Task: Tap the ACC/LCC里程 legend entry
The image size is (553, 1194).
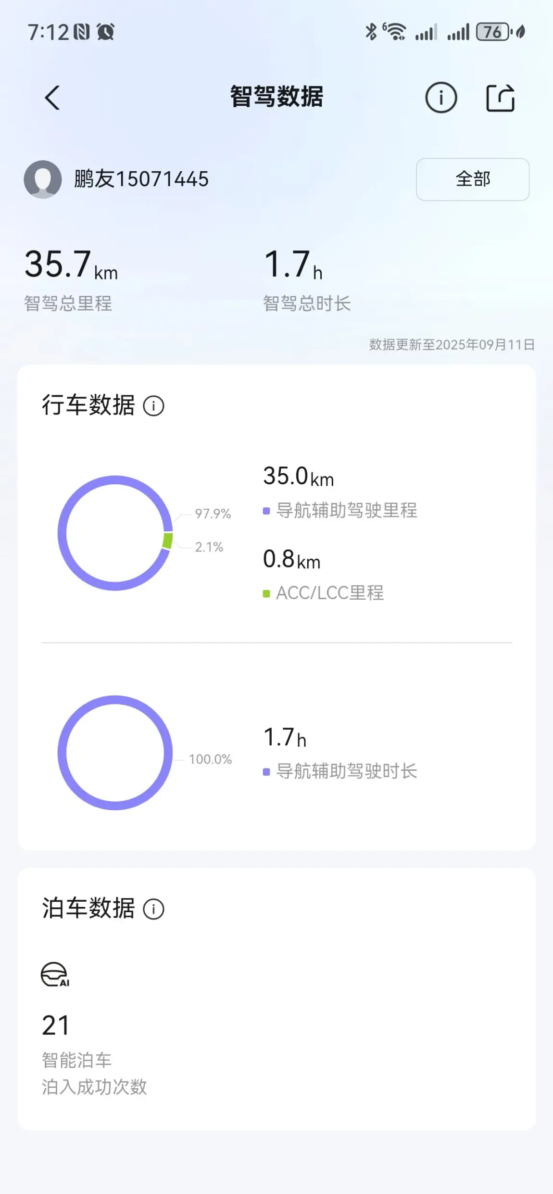Action: tap(324, 593)
